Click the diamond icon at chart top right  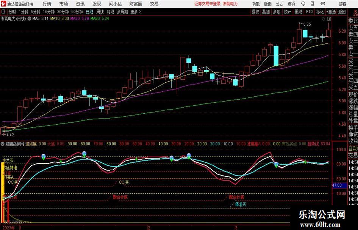click(323, 19)
